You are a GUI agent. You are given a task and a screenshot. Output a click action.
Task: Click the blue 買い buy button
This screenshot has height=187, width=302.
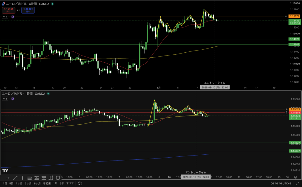click(28, 10)
